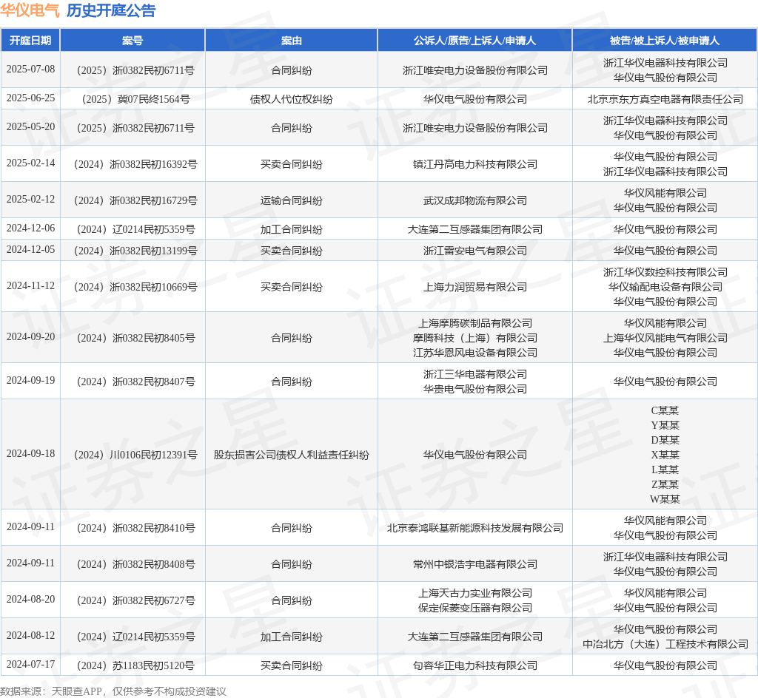This screenshot has width=758, height=698.
Task: Click plaintiff 保定保菱变压器有限公司
Action: tap(474, 609)
